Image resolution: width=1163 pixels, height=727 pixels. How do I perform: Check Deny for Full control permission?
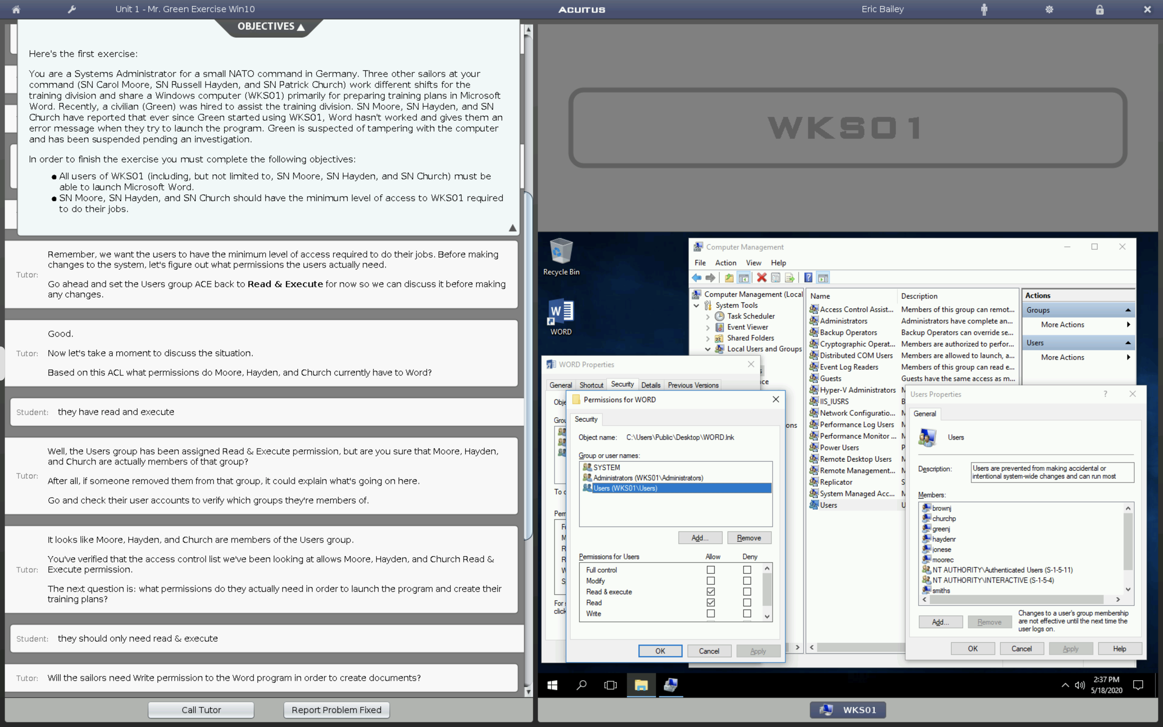[x=747, y=570]
